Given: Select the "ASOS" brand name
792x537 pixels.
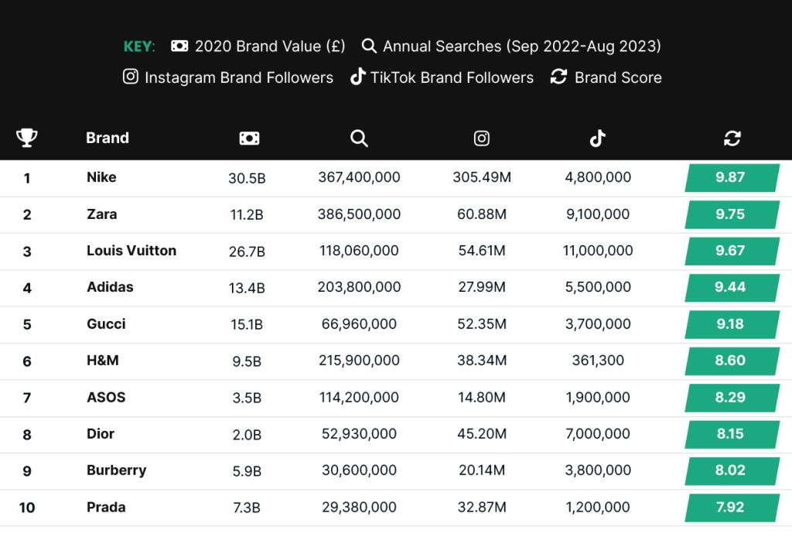Looking at the screenshot, I should pos(106,397).
